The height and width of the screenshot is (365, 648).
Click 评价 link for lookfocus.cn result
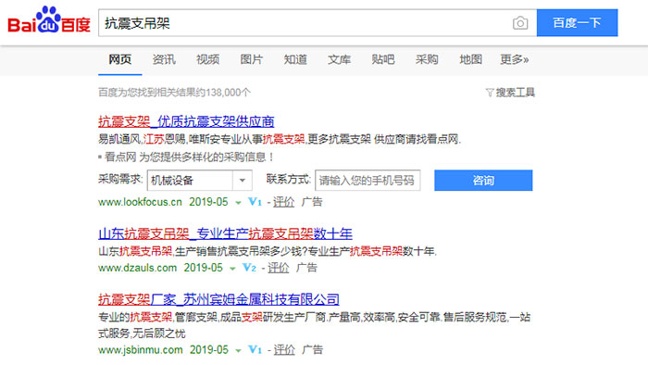283,202
